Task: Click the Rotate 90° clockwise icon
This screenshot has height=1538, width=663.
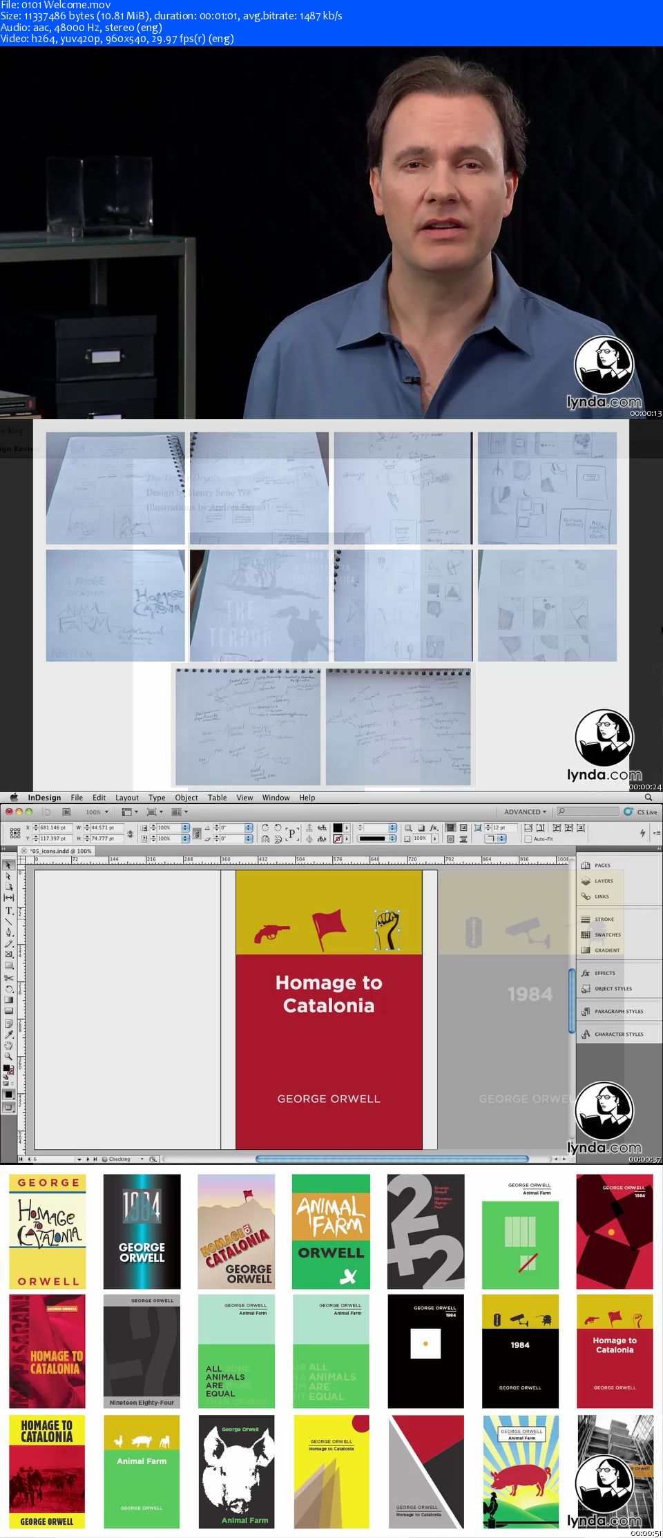Action: pyautogui.click(x=265, y=828)
